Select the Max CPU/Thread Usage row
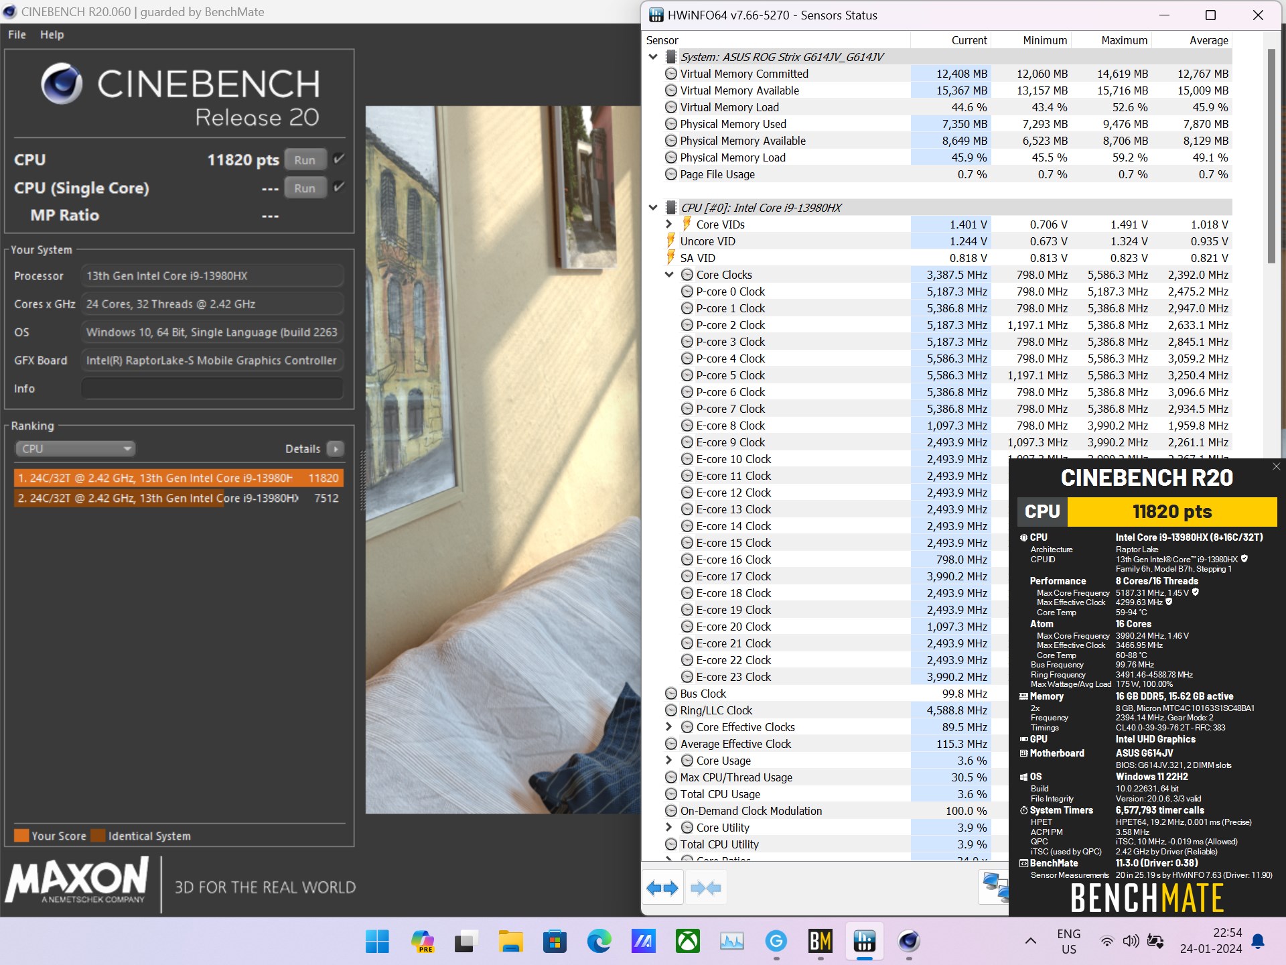 pos(825,777)
